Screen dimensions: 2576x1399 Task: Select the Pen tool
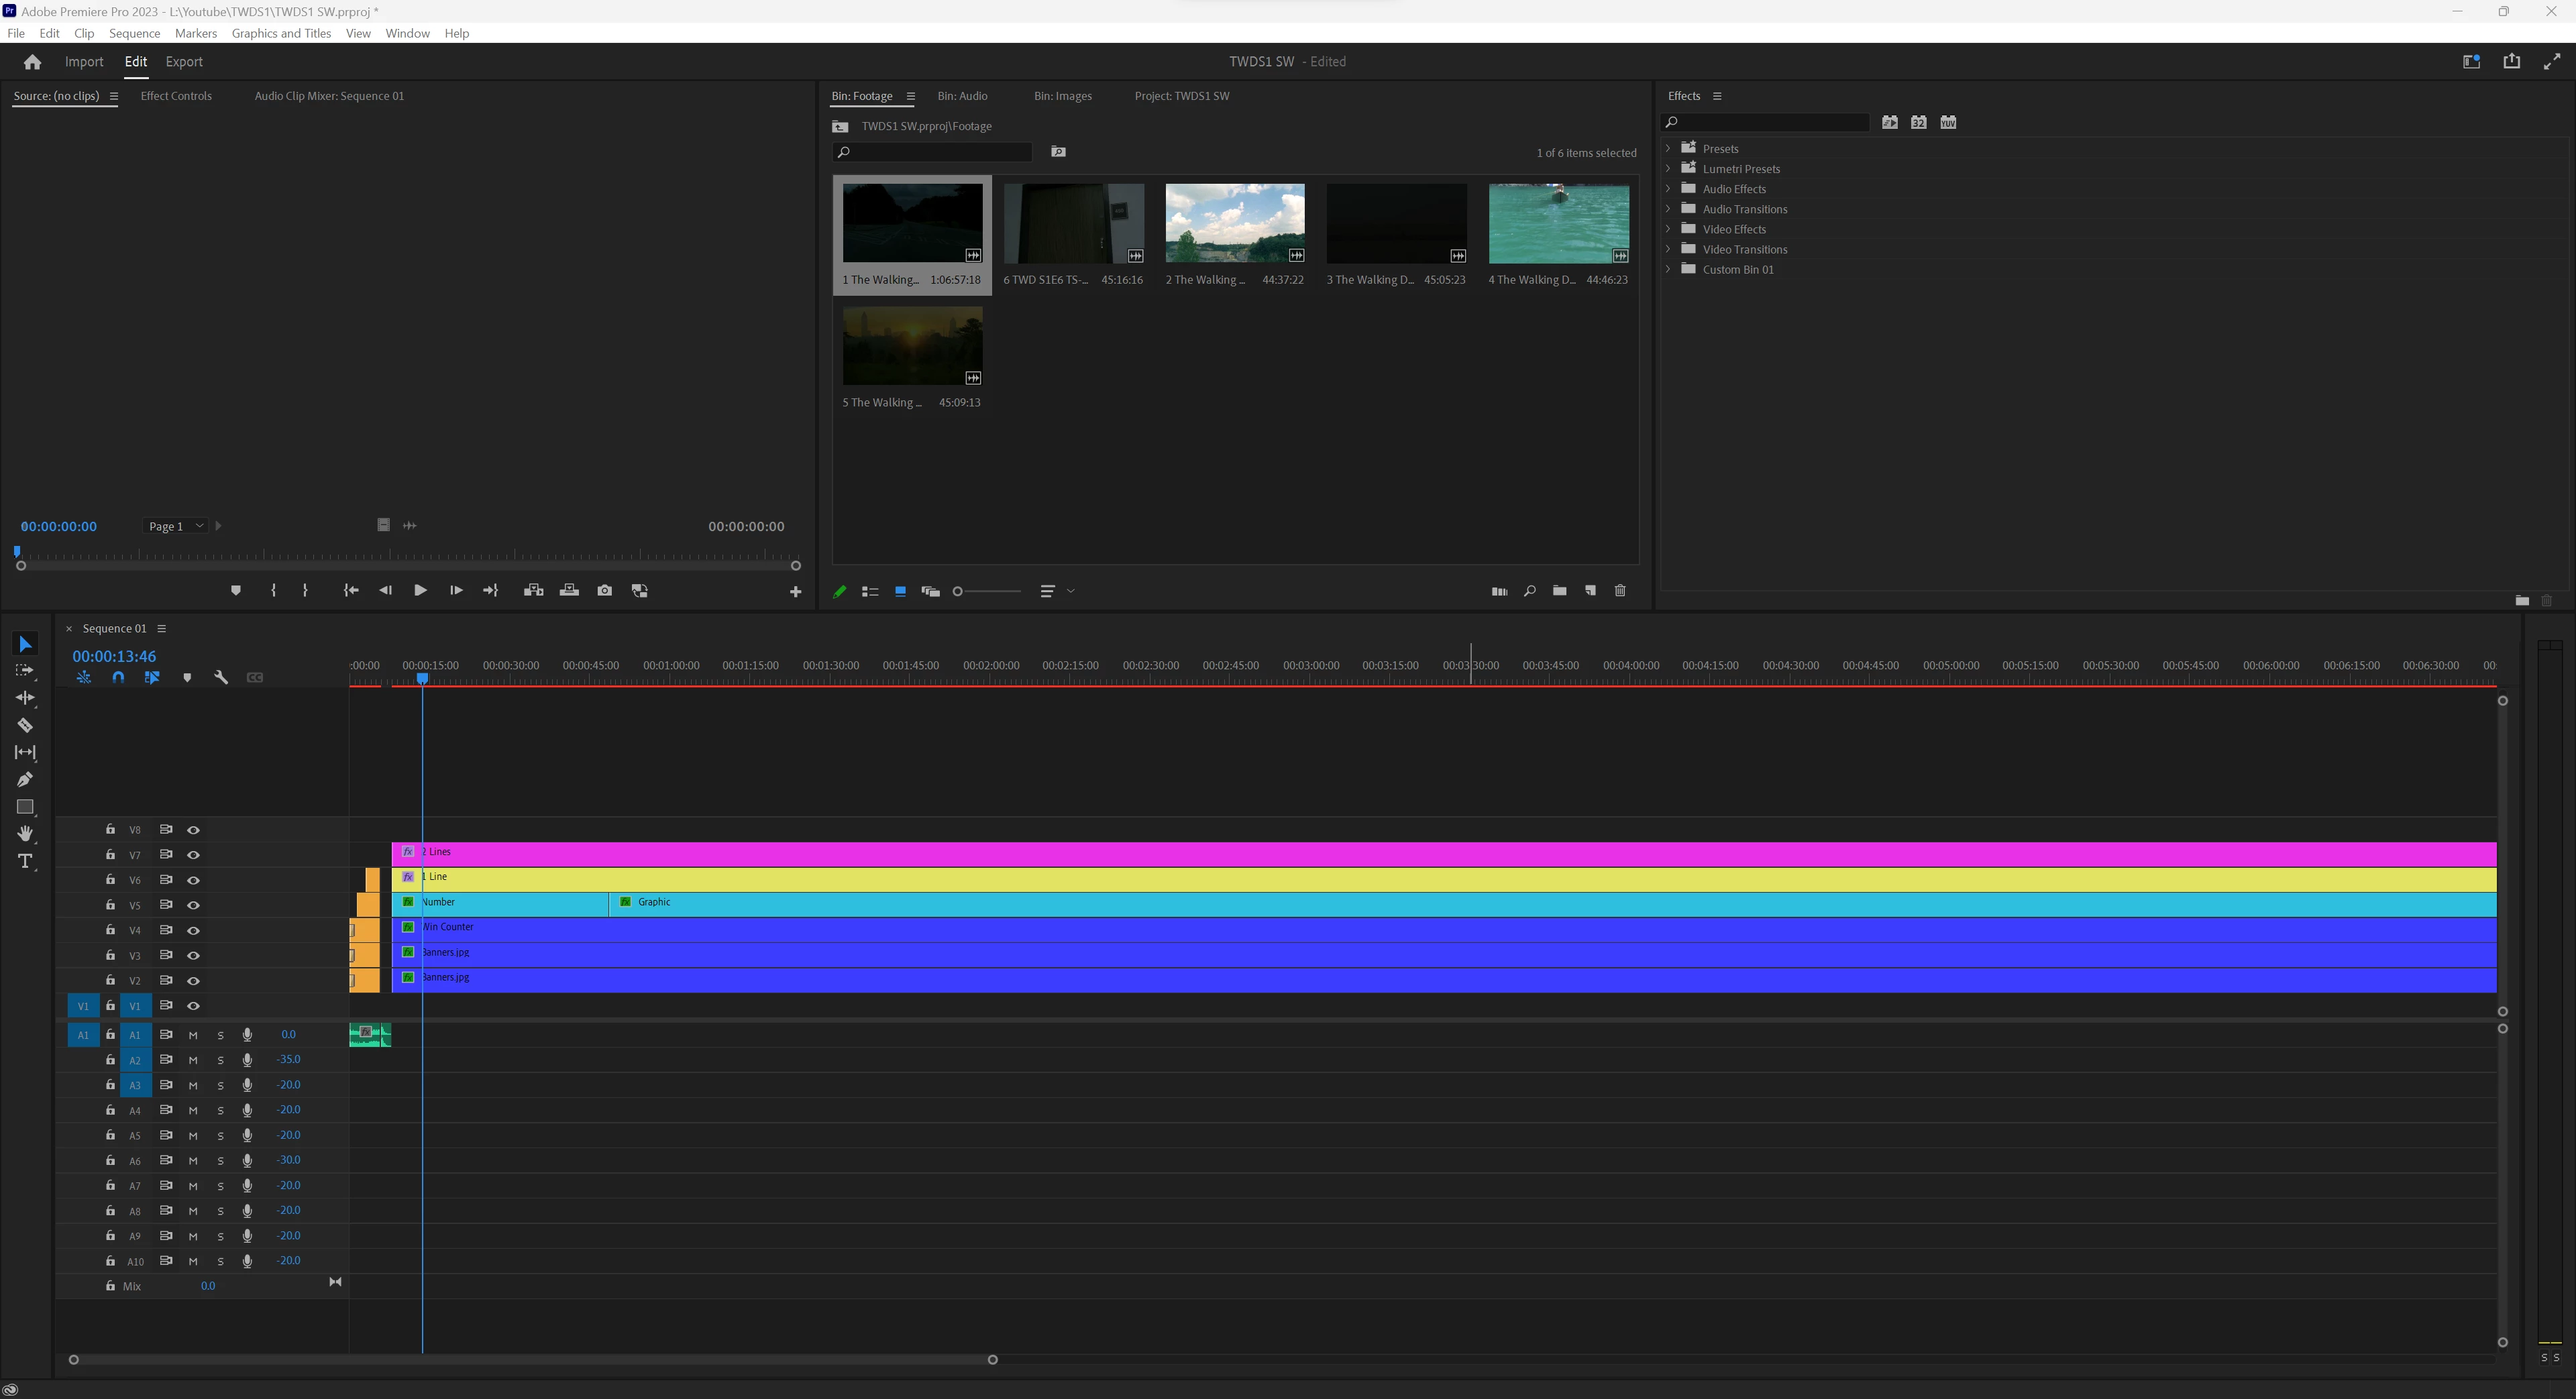pyautogui.click(x=25, y=780)
